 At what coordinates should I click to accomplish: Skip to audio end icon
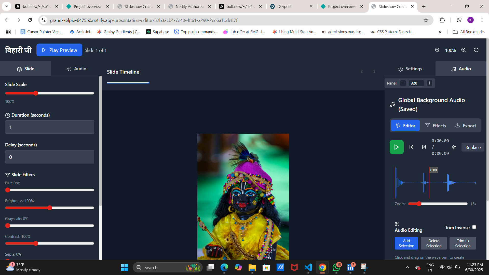tap(424, 147)
